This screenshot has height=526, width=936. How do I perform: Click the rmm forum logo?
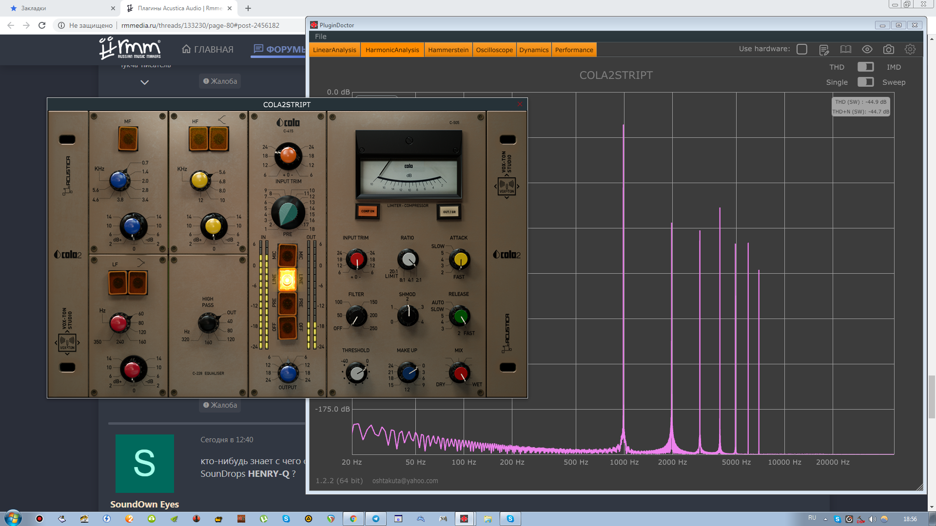pos(130,48)
